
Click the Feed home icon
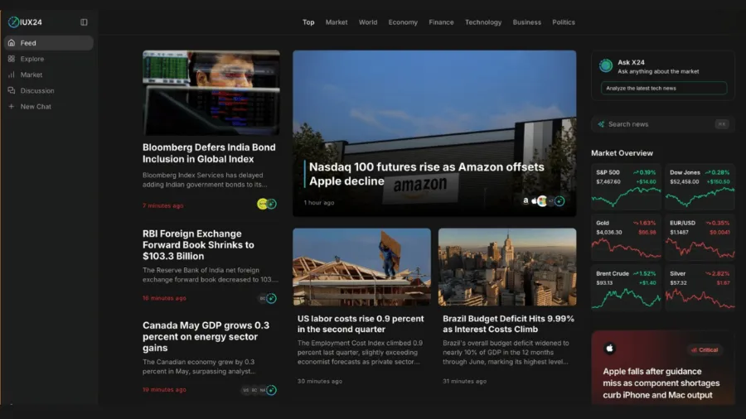coord(12,43)
